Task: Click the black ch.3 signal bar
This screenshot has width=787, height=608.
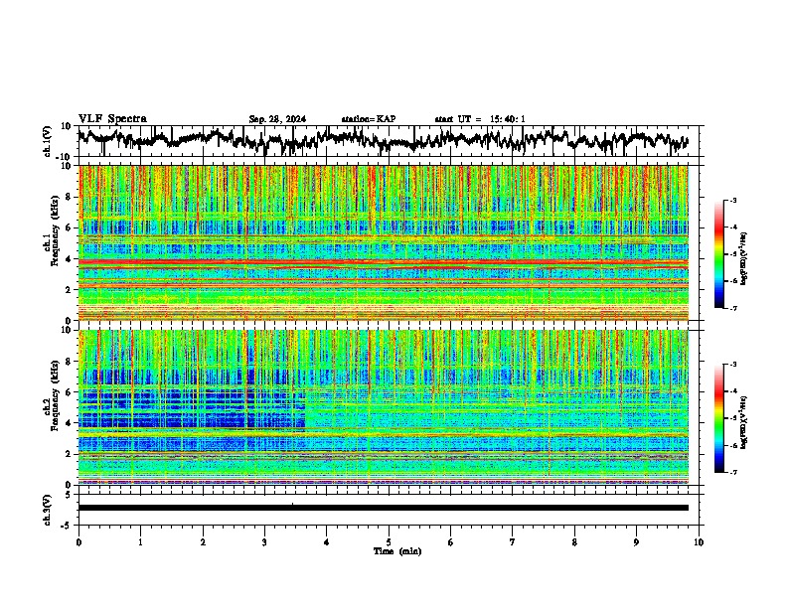Action: pos(384,508)
